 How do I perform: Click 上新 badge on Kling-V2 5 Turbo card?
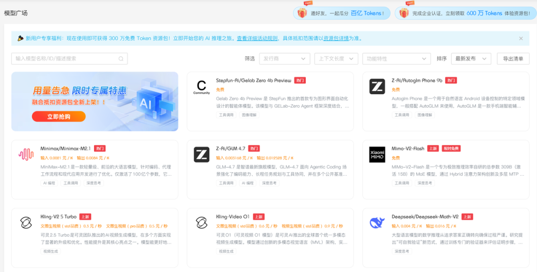pos(86,216)
